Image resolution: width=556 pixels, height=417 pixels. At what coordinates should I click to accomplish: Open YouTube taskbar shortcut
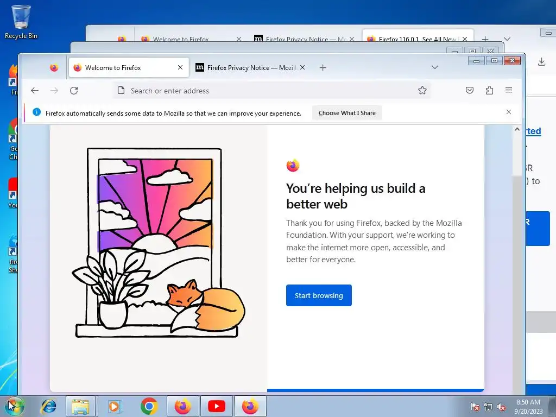pyautogui.click(x=216, y=406)
